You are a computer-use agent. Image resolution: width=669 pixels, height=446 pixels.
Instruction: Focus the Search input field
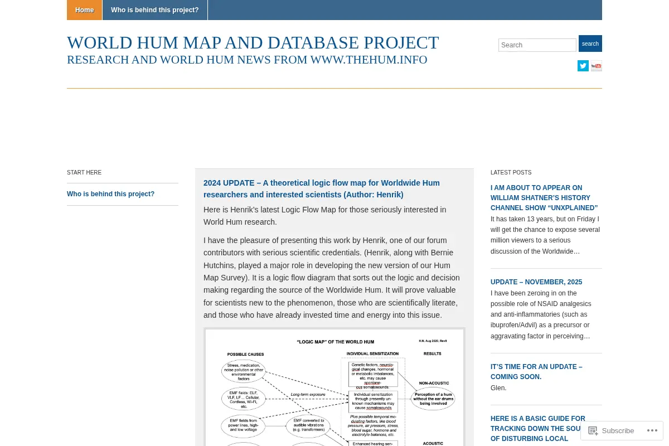(537, 45)
